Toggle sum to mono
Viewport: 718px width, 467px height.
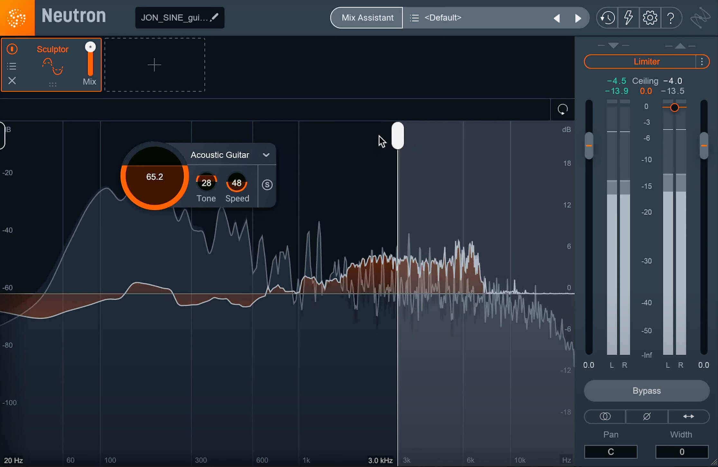click(605, 417)
